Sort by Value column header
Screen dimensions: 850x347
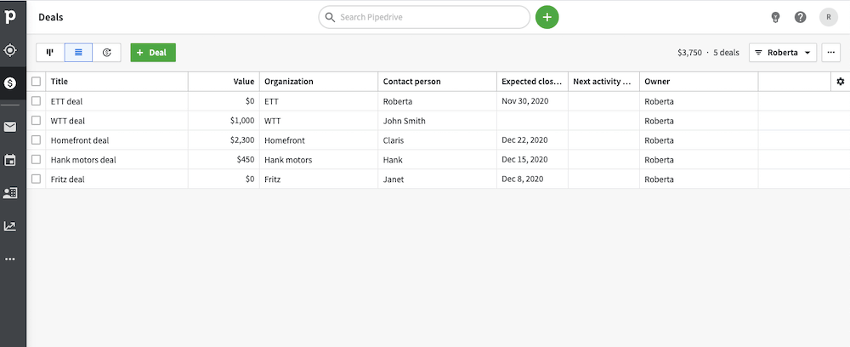[224, 82]
